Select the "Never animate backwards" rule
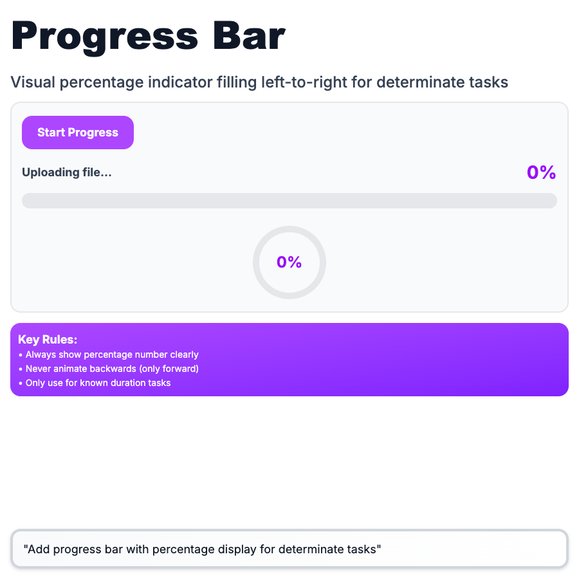Viewport: 579px width, 579px height. coord(112,369)
